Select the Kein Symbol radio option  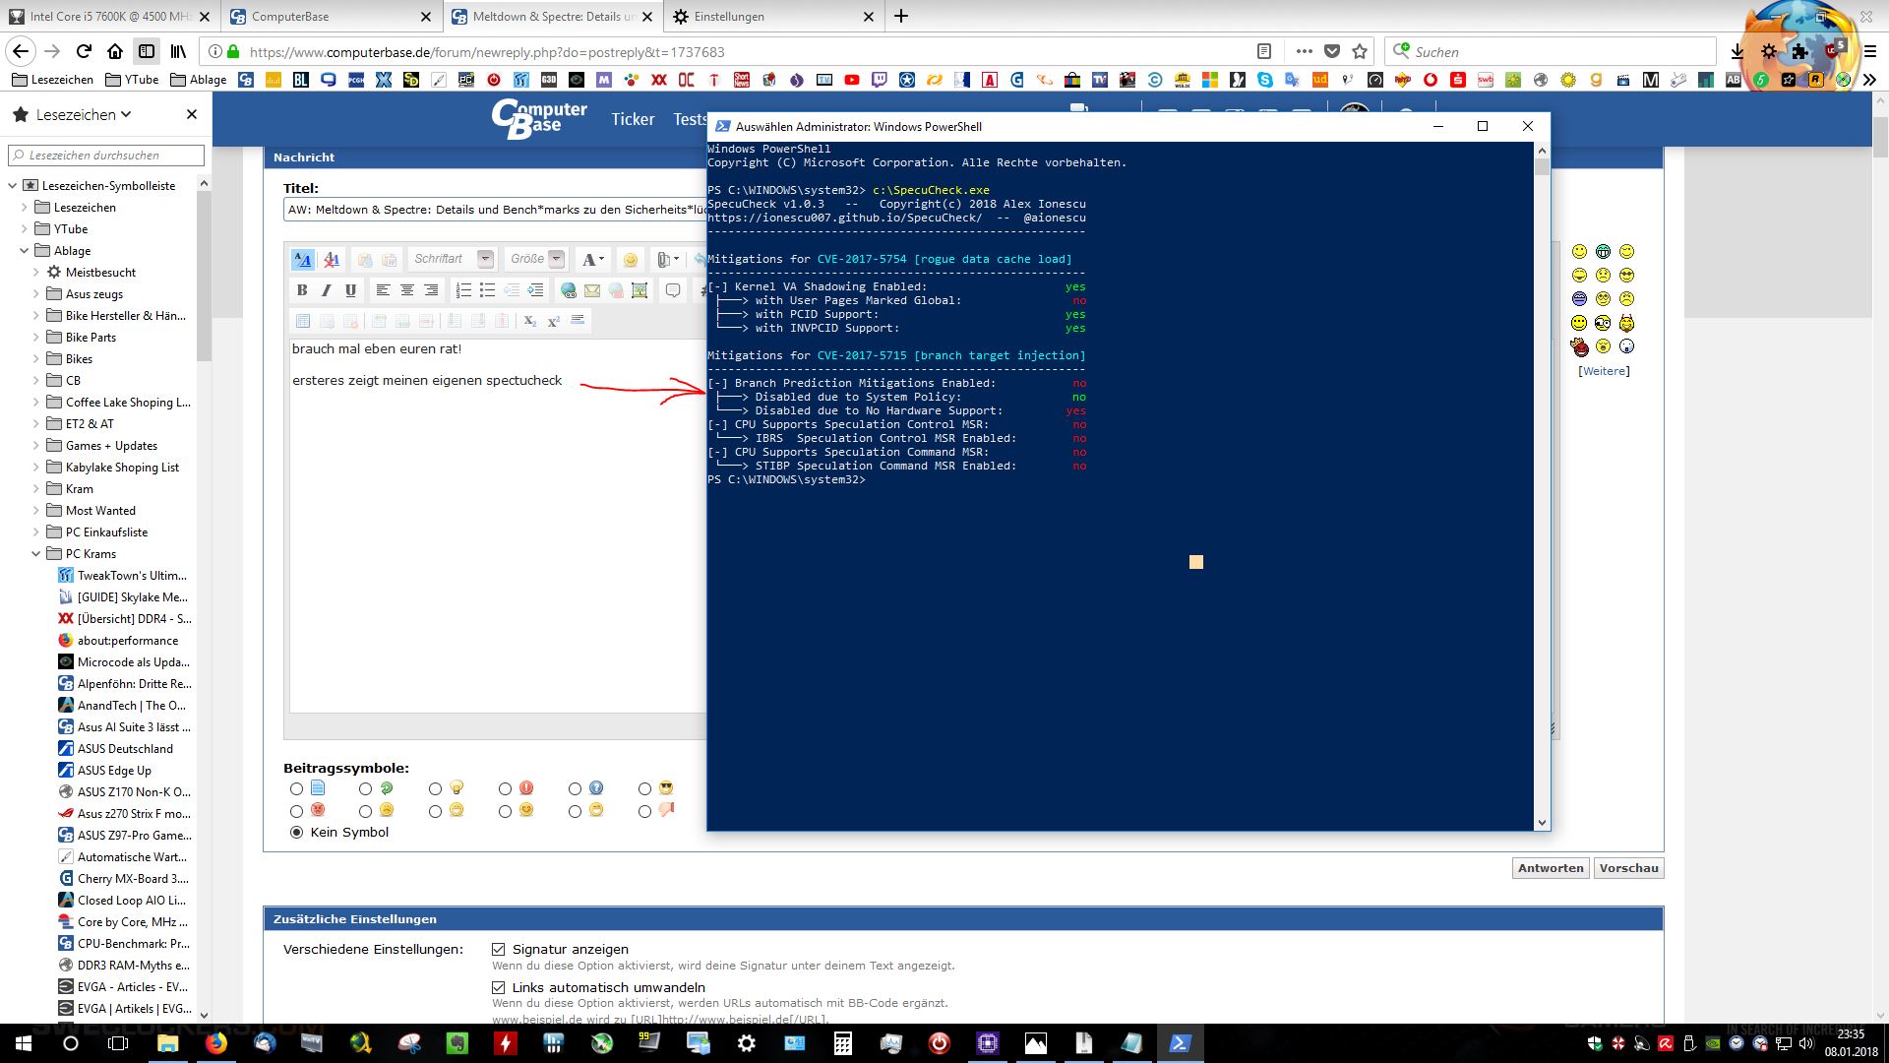(x=296, y=833)
